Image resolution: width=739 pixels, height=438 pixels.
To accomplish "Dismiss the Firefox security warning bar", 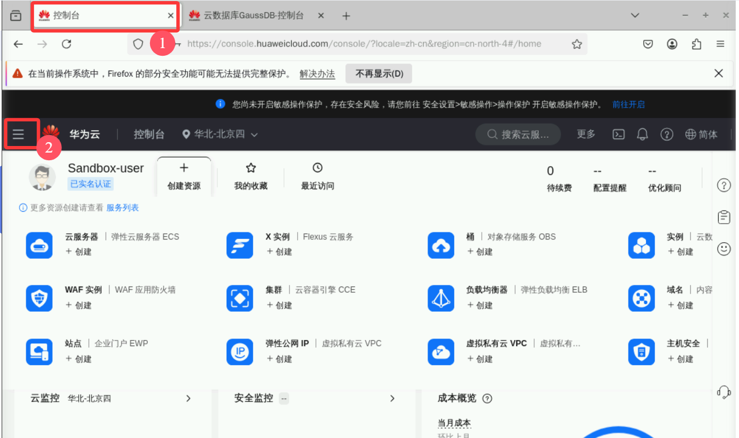I will [x=719, y=73].
